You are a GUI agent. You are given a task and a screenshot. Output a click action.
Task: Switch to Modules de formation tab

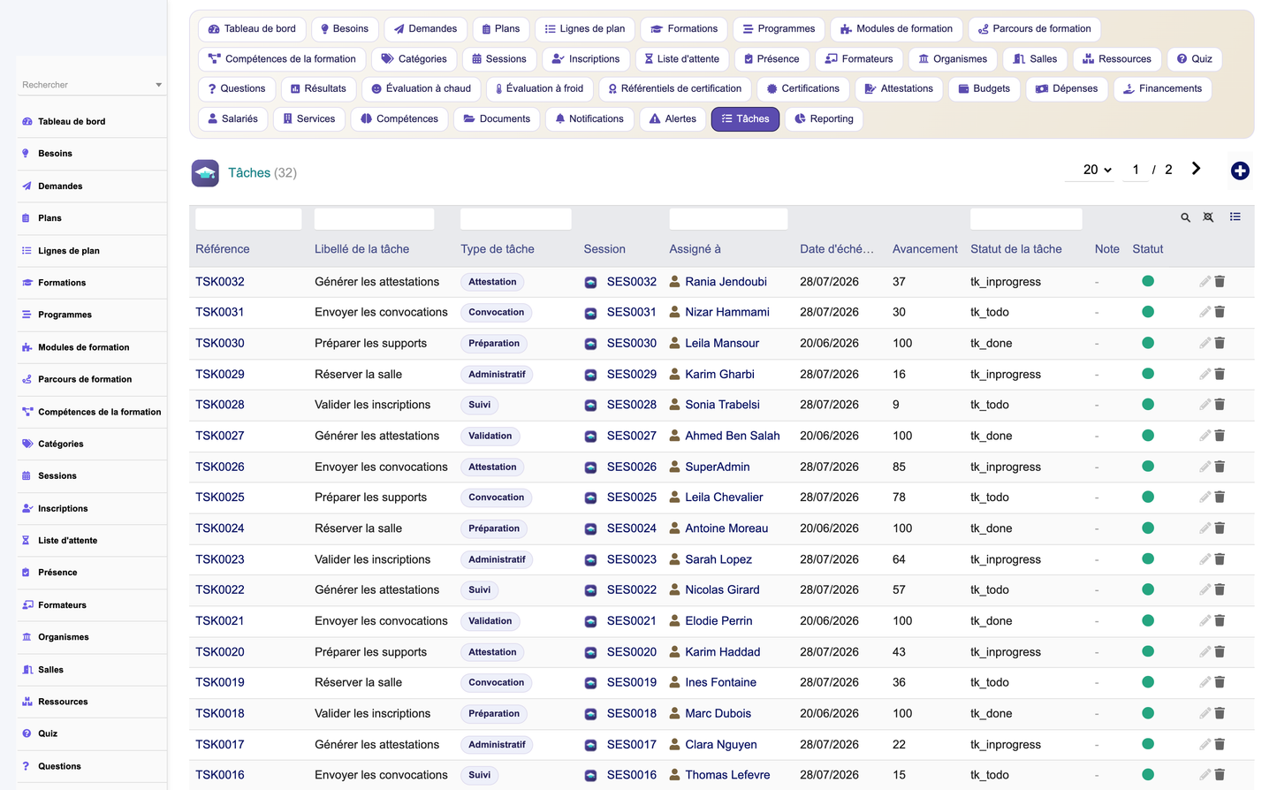point(896,29)
